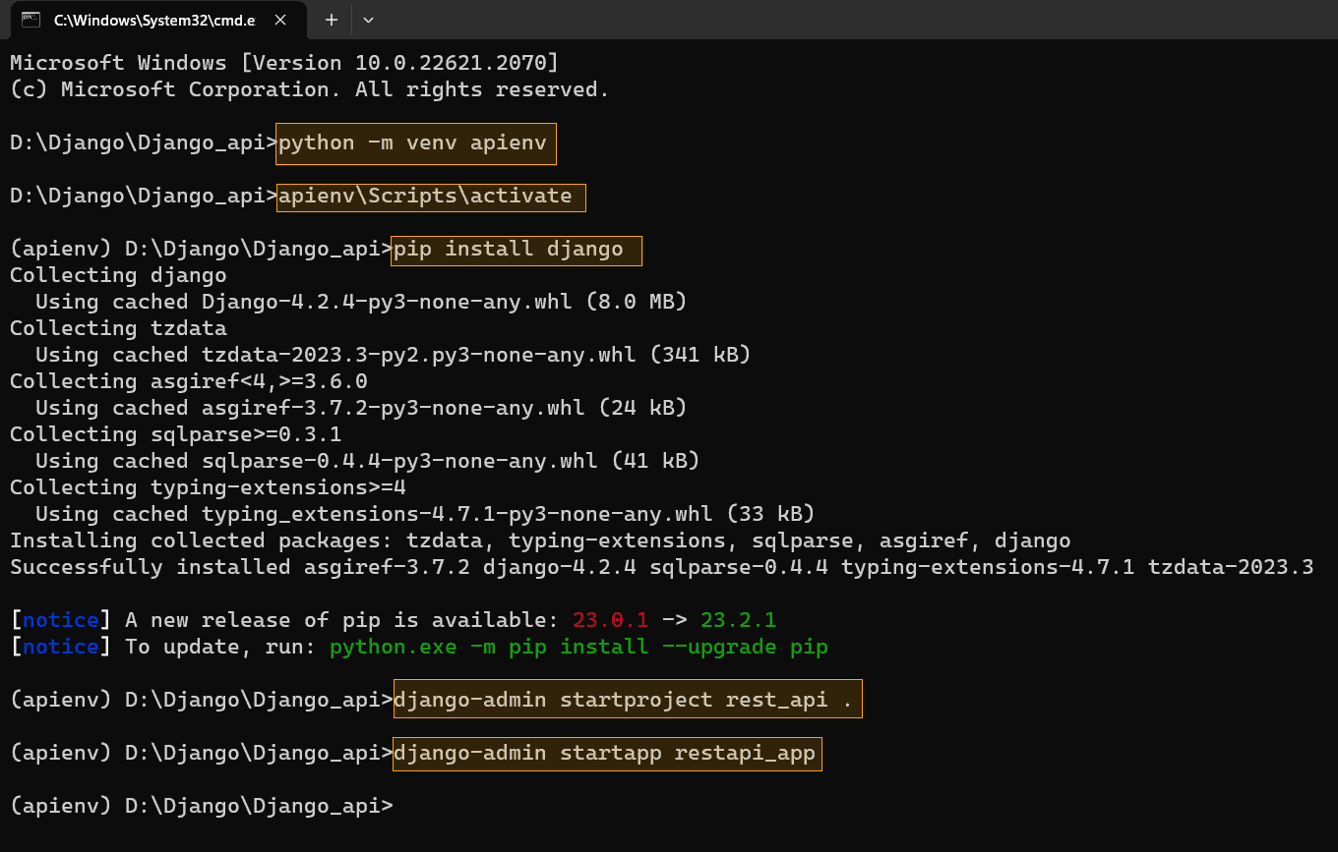Click the Django-4.2.4 cached wheel line
1338x852 pixels.
click(x=361, y=302)
